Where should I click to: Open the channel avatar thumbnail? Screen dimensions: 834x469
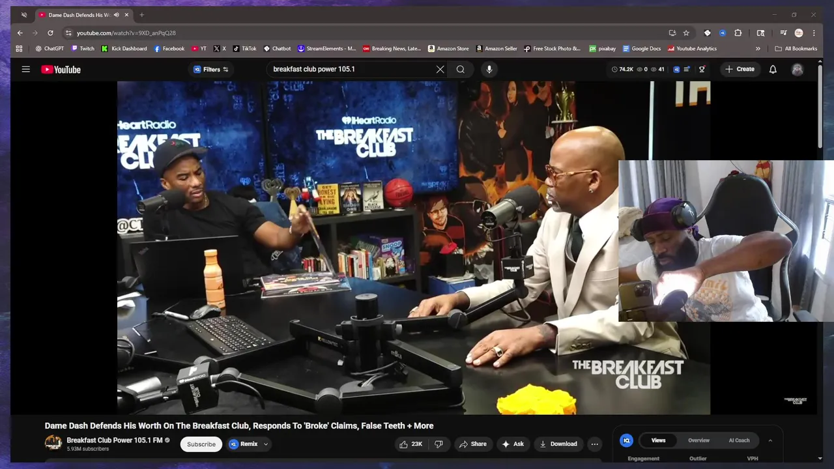53,444
